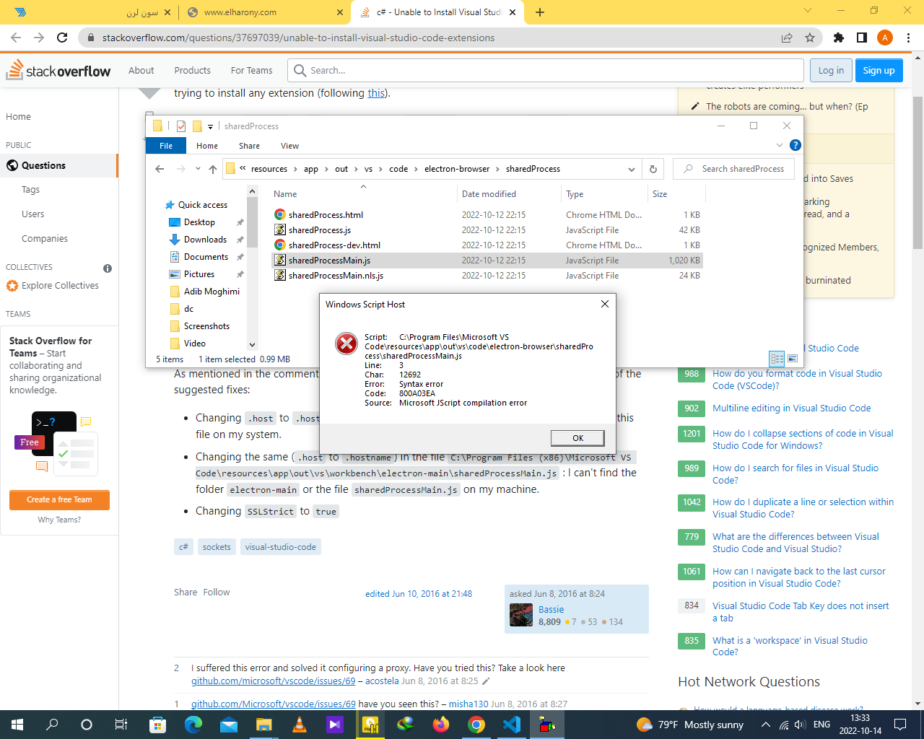
Task: Open Chrome tab search chevron
Action: (x=808, y=11)
